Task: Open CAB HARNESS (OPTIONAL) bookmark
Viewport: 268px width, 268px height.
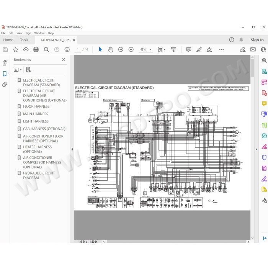Action: [44, 129]
